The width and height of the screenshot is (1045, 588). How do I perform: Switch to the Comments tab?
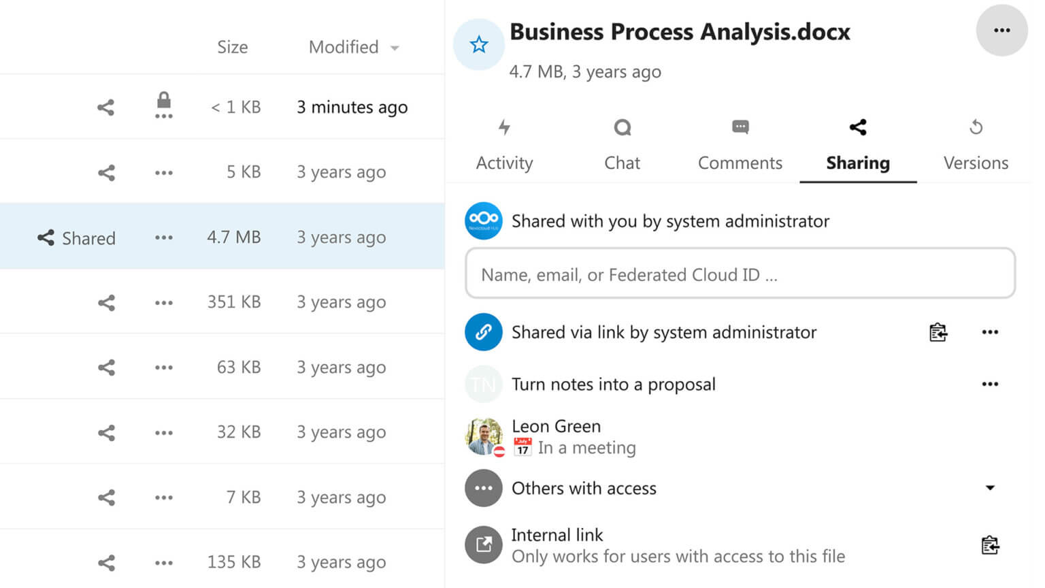740,144
